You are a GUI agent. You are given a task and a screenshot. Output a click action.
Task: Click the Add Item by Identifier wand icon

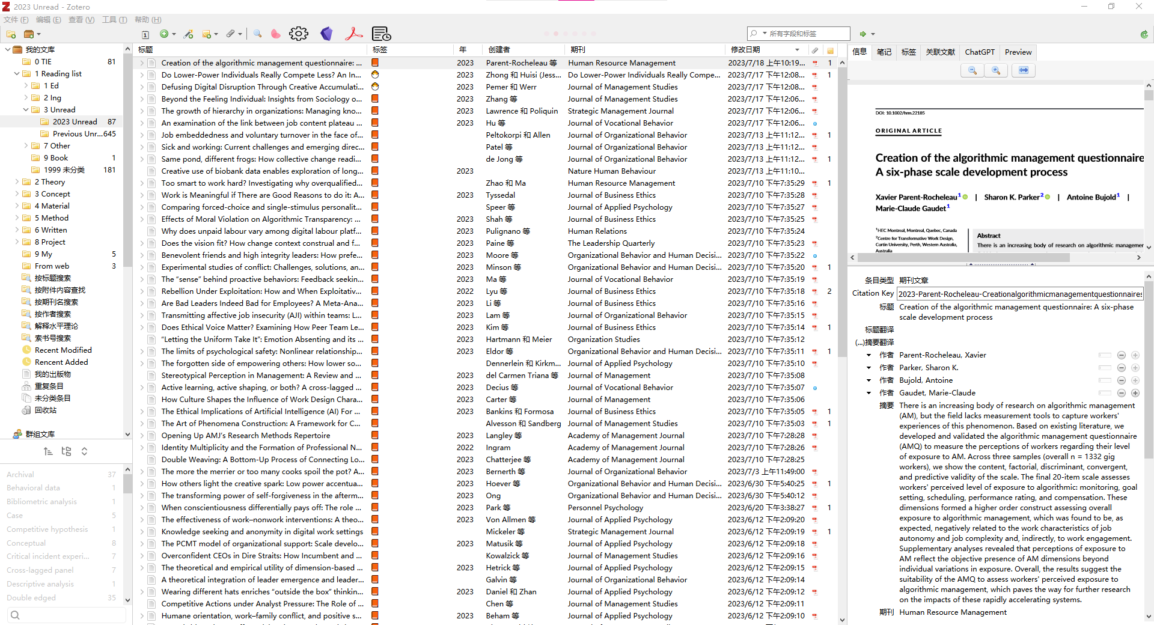[189, 34]
